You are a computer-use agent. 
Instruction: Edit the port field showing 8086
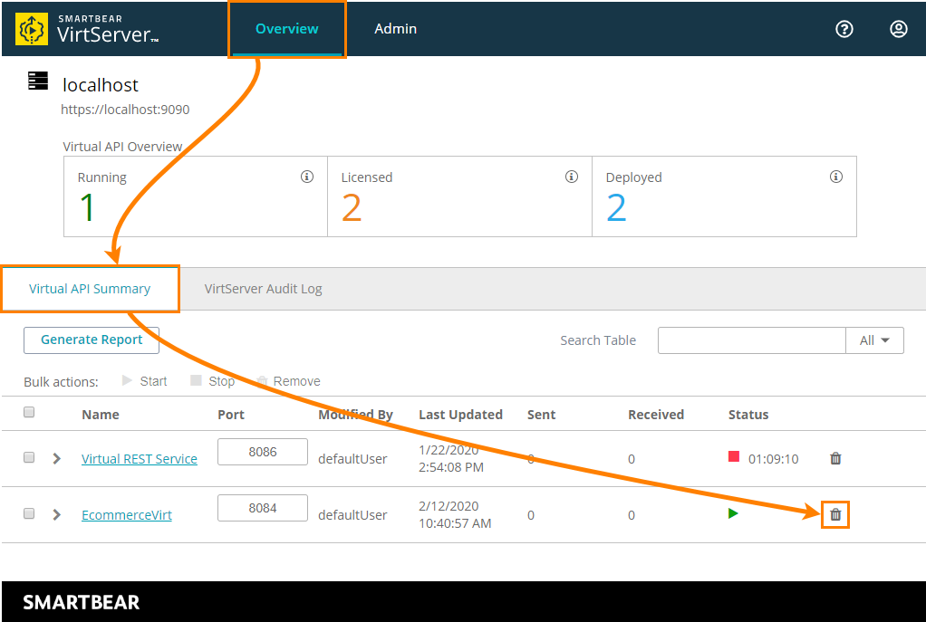tap(263, 452)
